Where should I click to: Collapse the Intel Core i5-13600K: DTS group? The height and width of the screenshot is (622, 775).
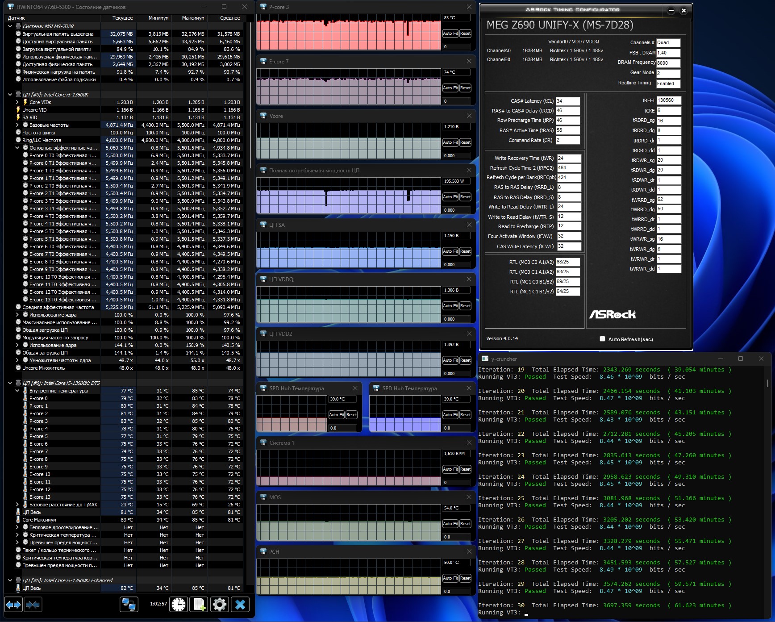(10, 383)
